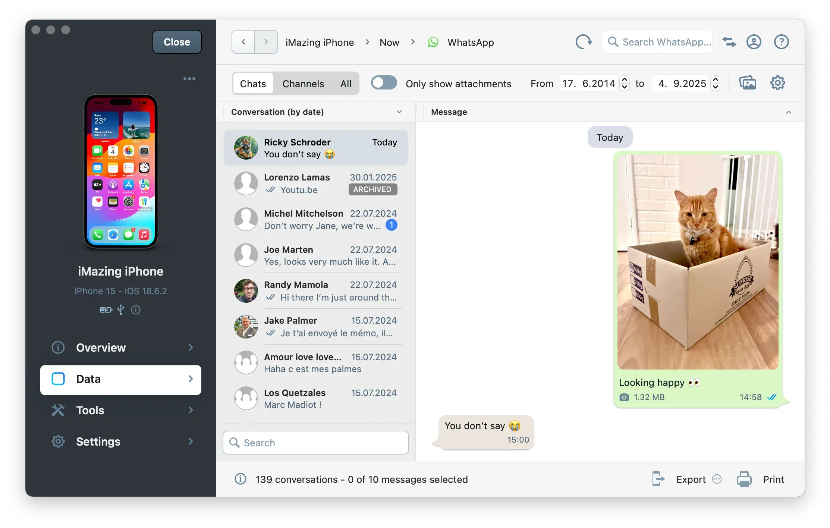830x528 pixels.
Task: Export the selected messages
Action: [x=690, y=479]
